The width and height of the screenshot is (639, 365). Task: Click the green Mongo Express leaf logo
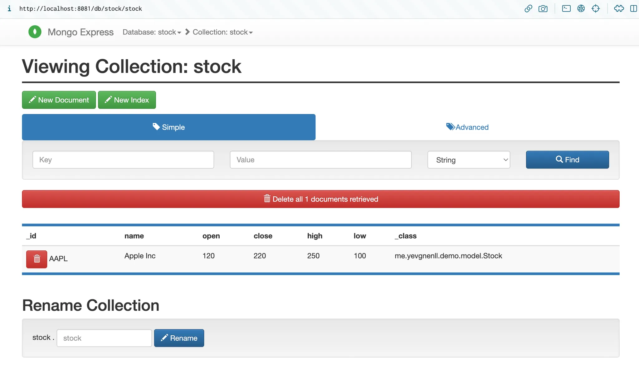(35, 32)
